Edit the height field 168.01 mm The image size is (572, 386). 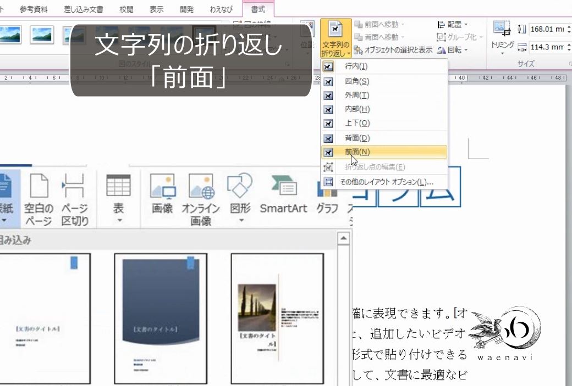click(547, 29)
